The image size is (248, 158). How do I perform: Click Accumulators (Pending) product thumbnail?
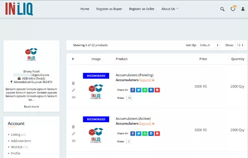click(96, 92)
